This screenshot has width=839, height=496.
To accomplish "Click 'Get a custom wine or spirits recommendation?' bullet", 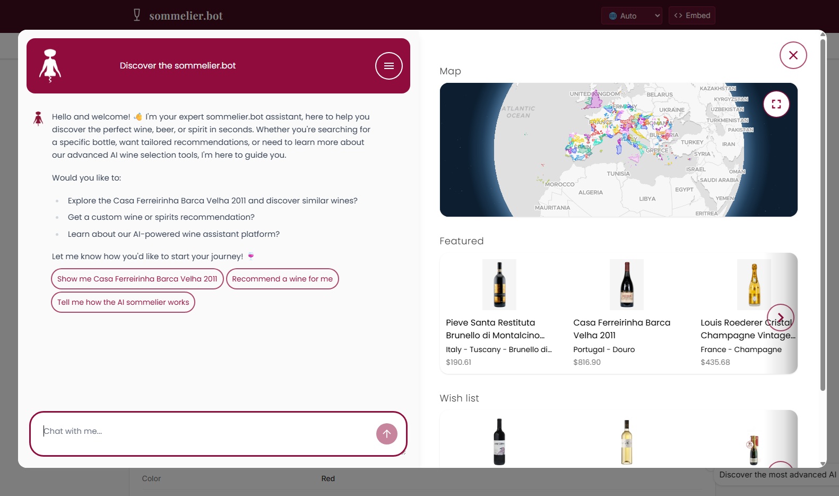I will click(161, 217).
